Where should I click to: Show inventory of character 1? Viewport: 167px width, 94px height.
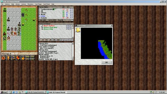41,40
